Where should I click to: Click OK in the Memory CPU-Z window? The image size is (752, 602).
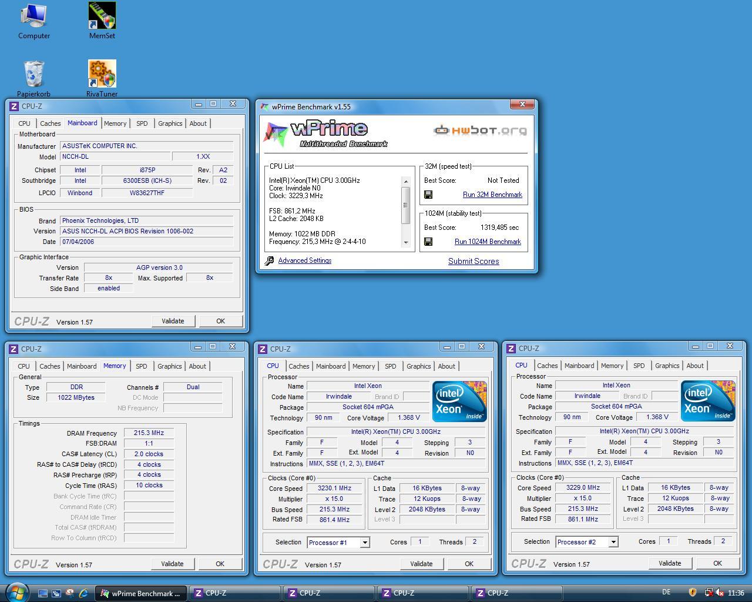coord(220,564)
